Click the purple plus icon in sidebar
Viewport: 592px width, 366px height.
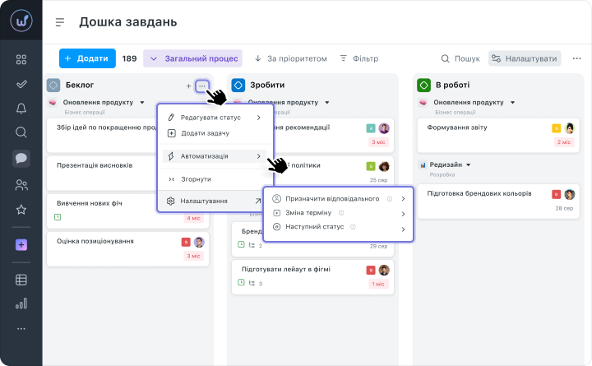click(21, 245)
